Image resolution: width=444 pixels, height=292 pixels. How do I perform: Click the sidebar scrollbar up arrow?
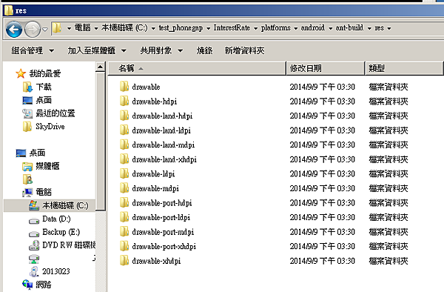[100, 67]
